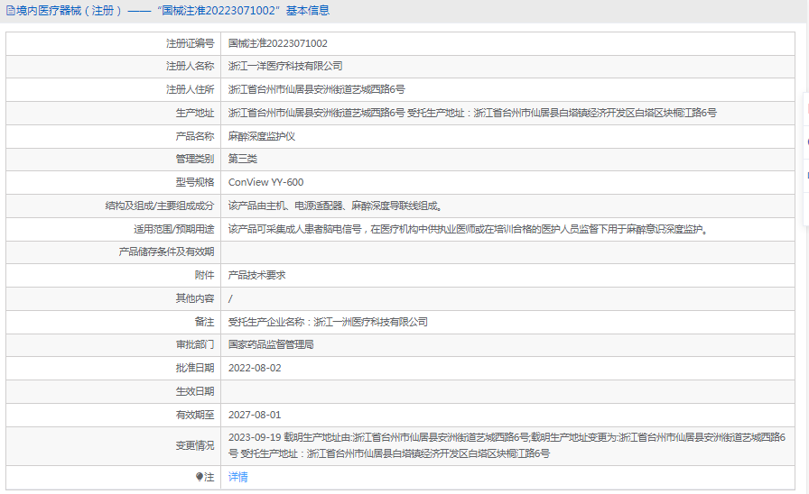The height and width of the screenshot is (494, 809).
Task: Click the bulb icon beside 注
Action: pyautogui.click(x=200, y=477)
